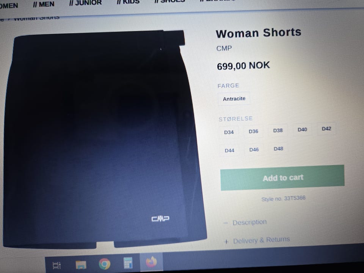Launch Google Chrome from the taskbar

tap(105, 264)
